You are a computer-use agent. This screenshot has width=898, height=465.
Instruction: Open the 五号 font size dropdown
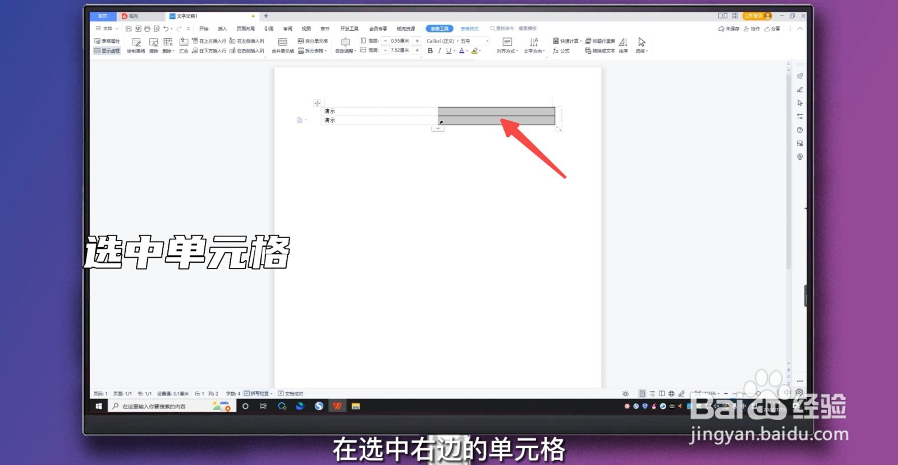(475, 41)
